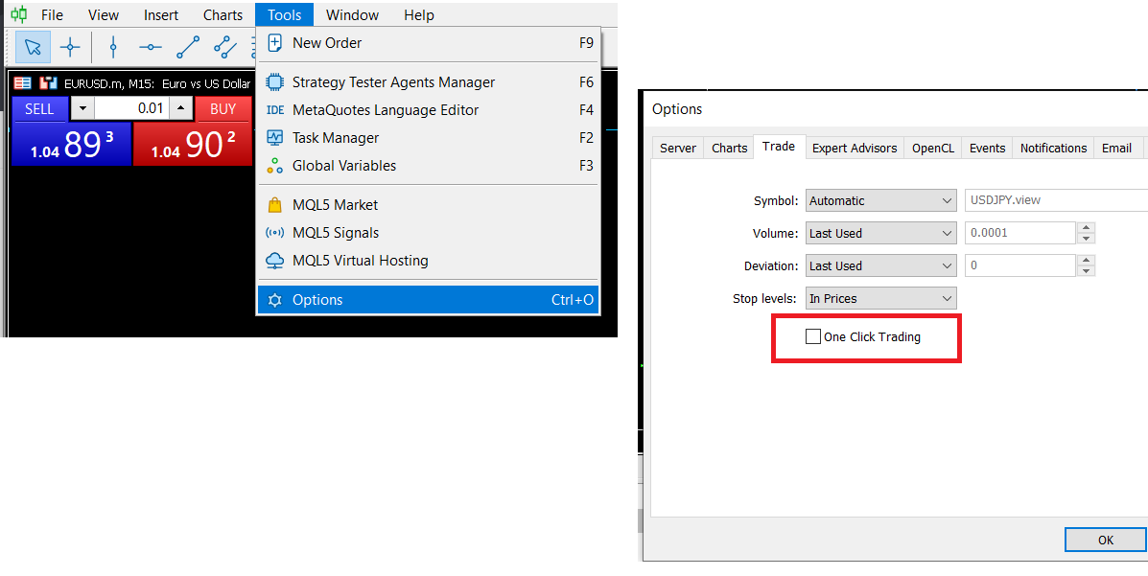Select New Order menu entry
Image resolution: width=1148 pixels, height=576 pixels.
327,43
